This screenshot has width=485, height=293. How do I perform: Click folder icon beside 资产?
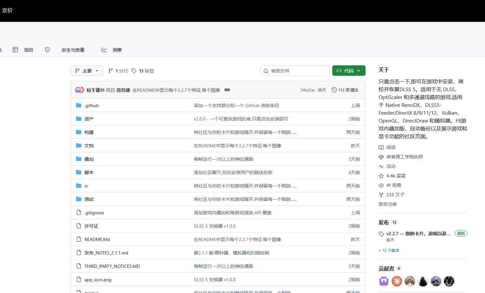pos(79,119)
